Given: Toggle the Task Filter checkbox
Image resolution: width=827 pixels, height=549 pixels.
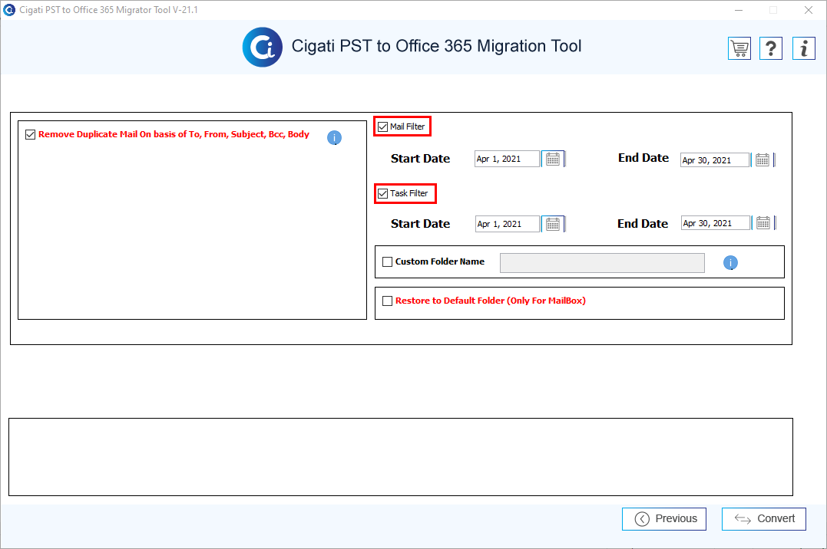Looking at the screenshot, I should pos(383,193).
